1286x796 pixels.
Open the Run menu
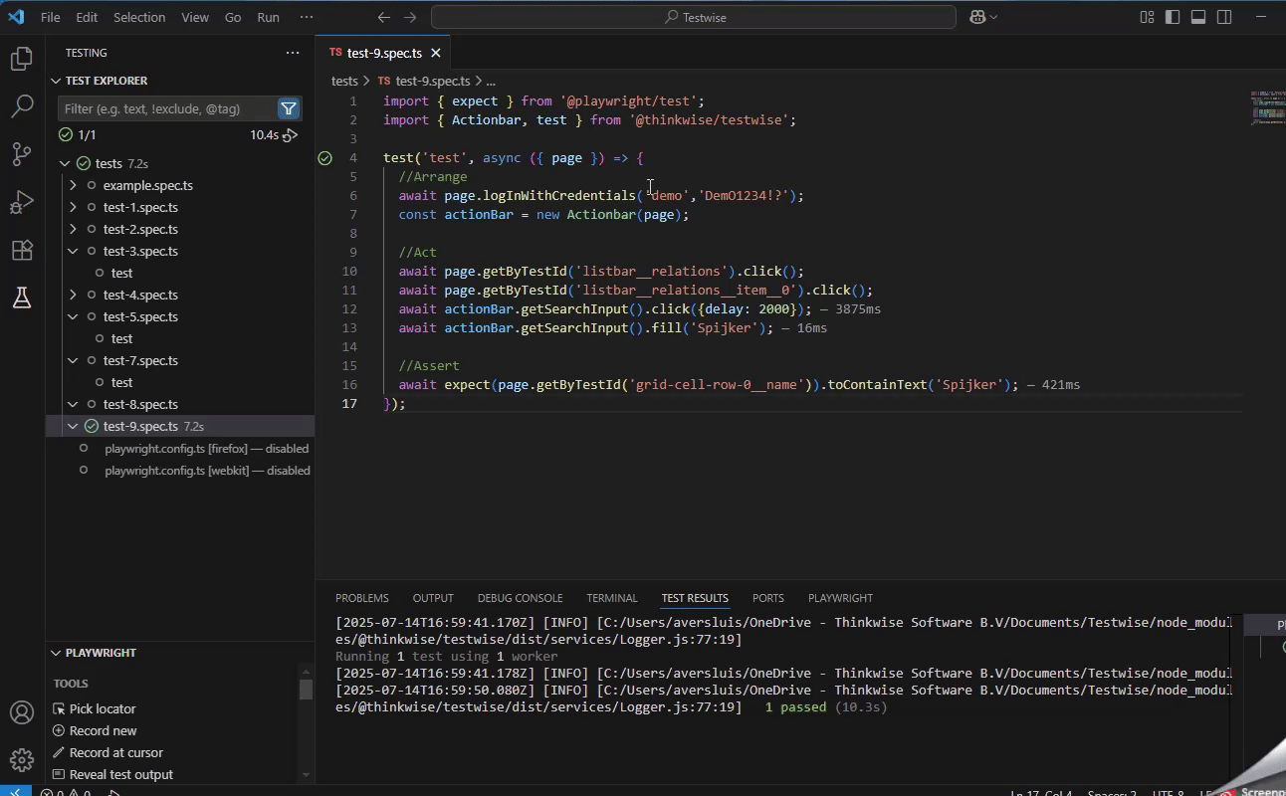coord(268,17)
